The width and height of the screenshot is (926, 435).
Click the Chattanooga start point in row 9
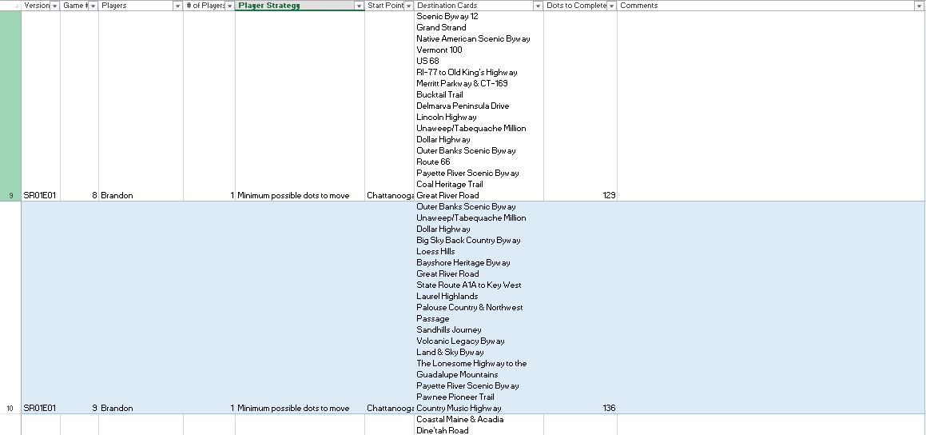pos(389,195)
